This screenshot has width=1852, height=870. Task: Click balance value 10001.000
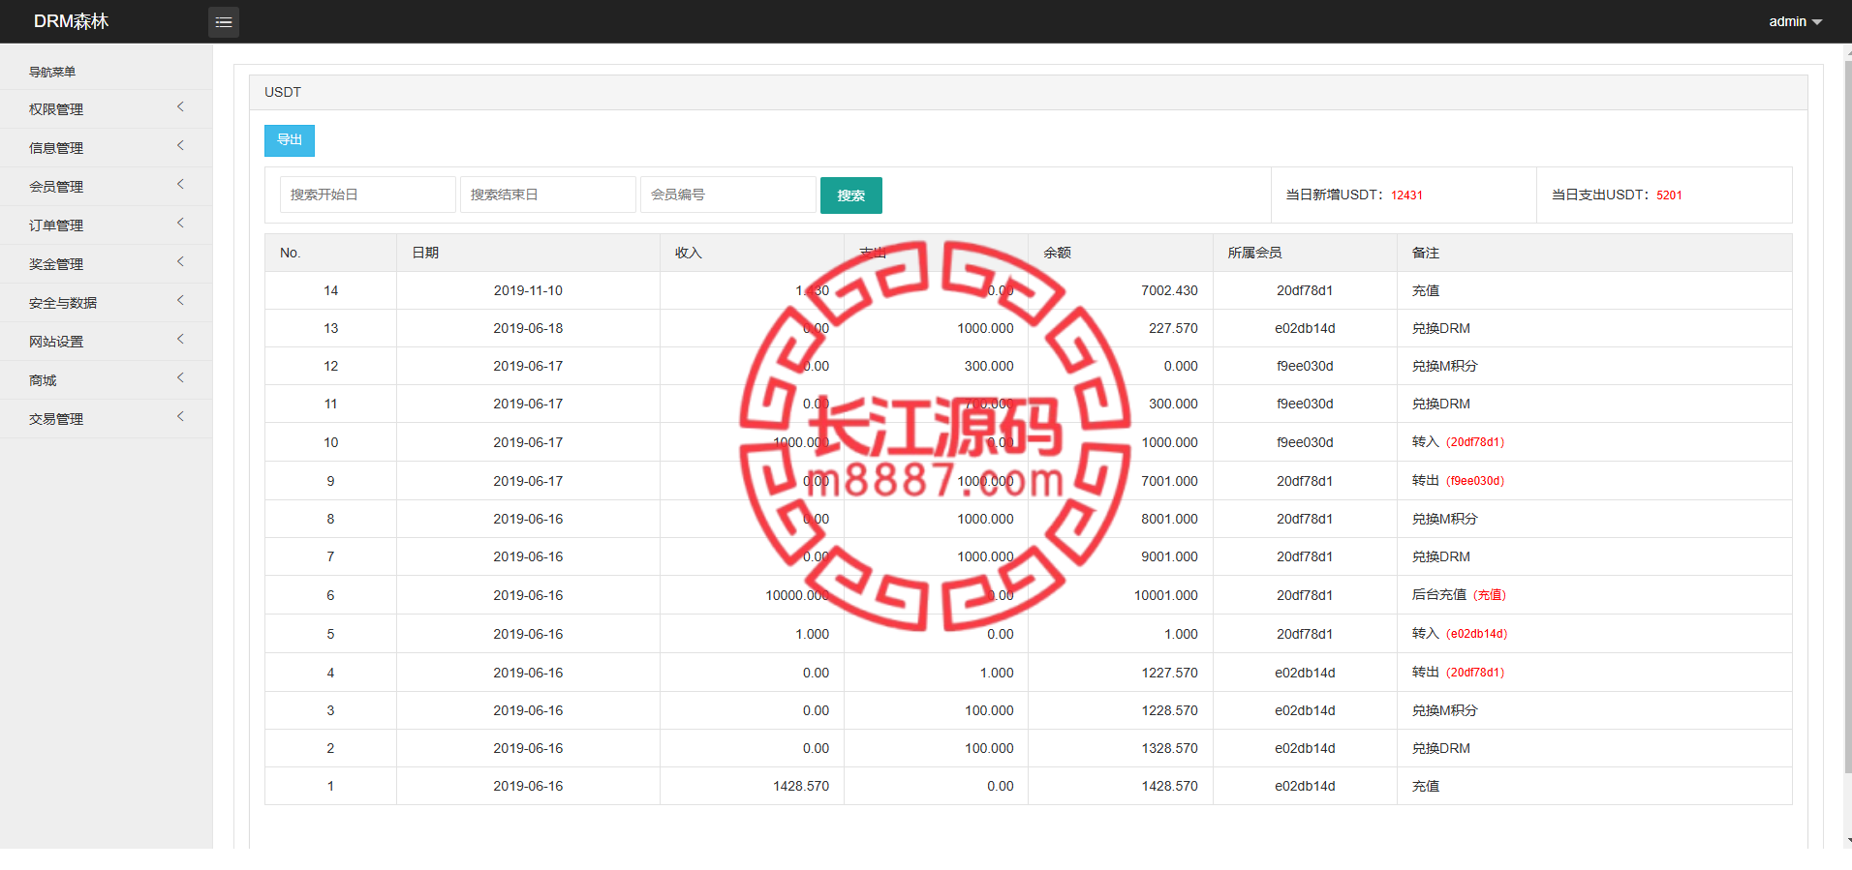[x=1166, y=595]
